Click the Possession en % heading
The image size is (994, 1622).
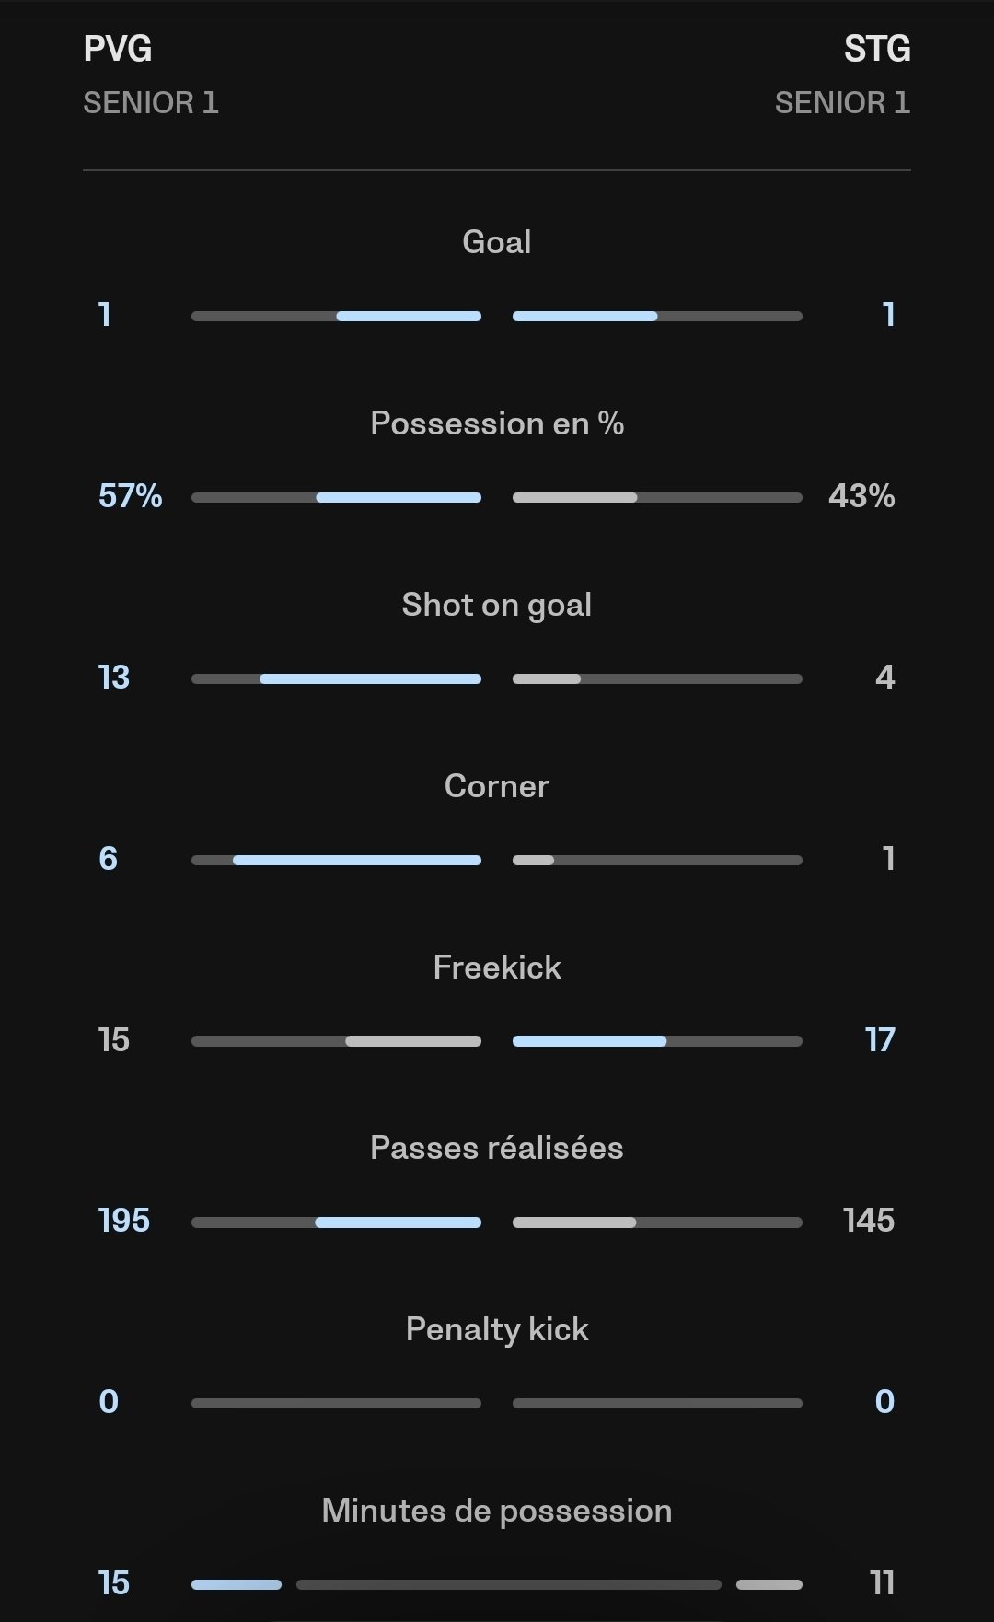tap(497, 423)
